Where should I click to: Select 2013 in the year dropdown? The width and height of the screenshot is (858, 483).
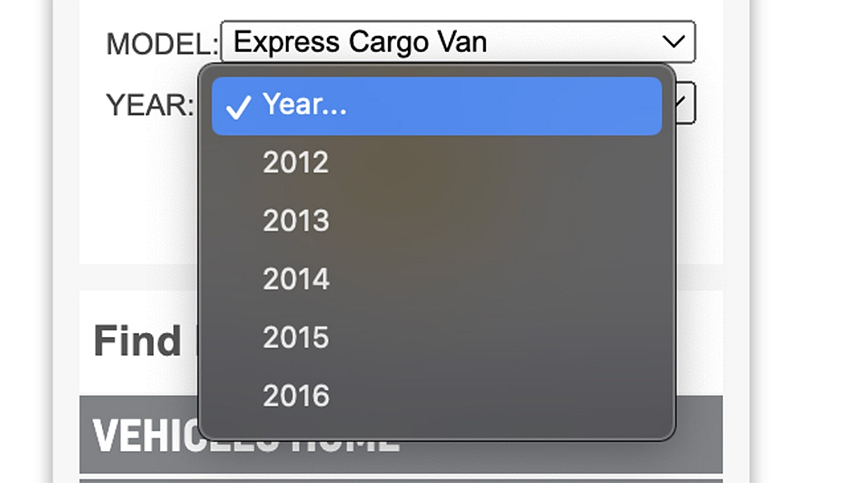pyautogui.click(x=296, y=221)
